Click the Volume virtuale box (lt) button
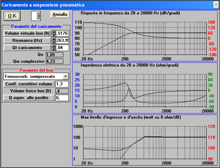Image resolution: width=220 pixels, height=168 pixels. click(x=27, y=33)
